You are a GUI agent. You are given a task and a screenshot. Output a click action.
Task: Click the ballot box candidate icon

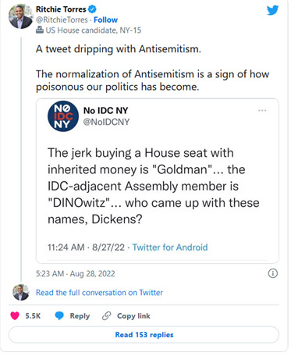tap(40, 30)
